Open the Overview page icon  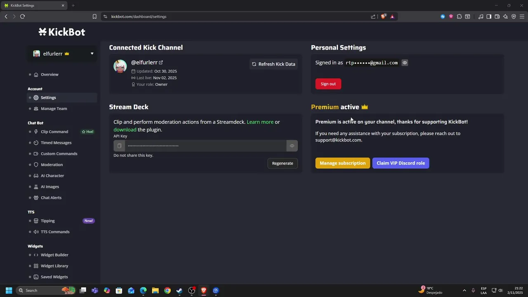click(x=36, y=75)
